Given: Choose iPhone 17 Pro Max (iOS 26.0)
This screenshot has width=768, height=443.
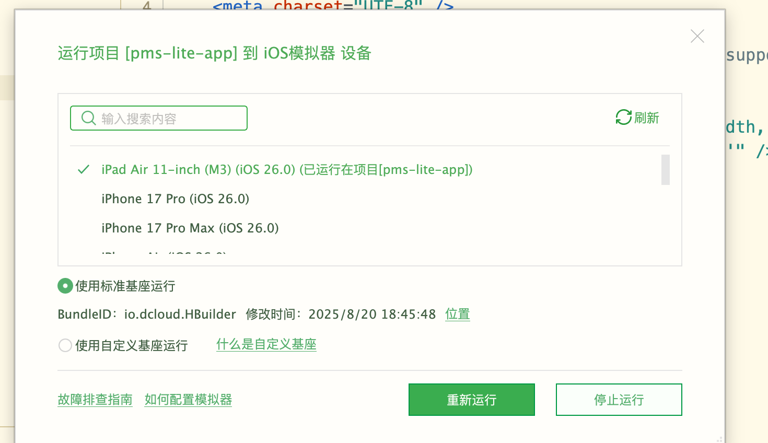Looking at the screenshot, I should coord(190,228).
